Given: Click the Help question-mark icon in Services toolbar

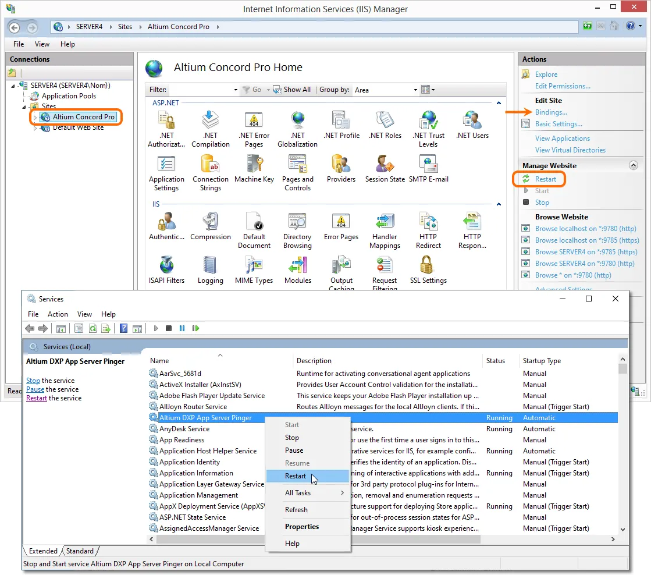Looking at the screenshot, I should 123,328.
